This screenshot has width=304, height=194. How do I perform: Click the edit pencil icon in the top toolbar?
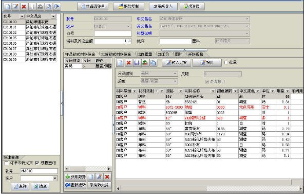pyautogui.click(x=16, y=7)
